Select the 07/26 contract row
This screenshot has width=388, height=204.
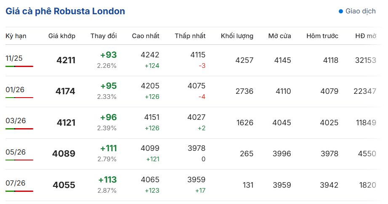[193, 185]
